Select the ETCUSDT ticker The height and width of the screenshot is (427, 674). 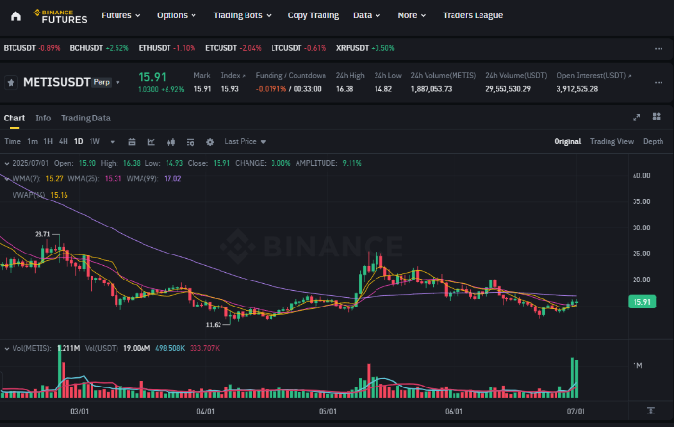pyautogui.click(x=233, y=48)
